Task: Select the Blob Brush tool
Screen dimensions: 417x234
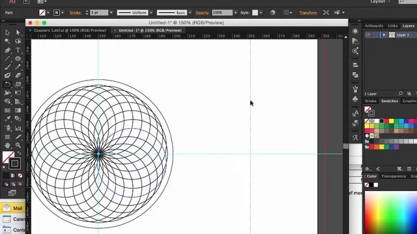Action: (7, 75)
